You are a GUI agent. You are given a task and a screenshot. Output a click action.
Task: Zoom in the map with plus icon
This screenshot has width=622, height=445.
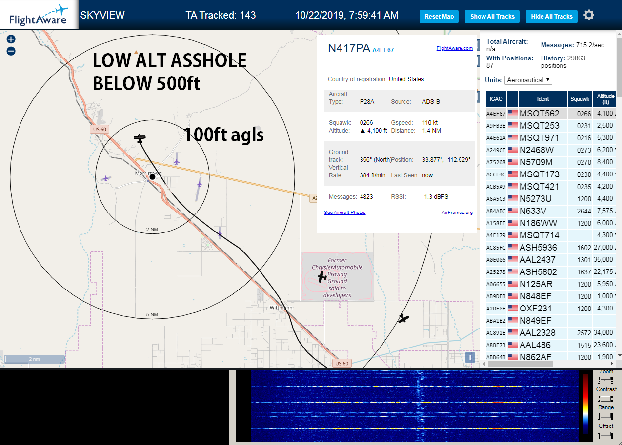(x=11, y=39)
